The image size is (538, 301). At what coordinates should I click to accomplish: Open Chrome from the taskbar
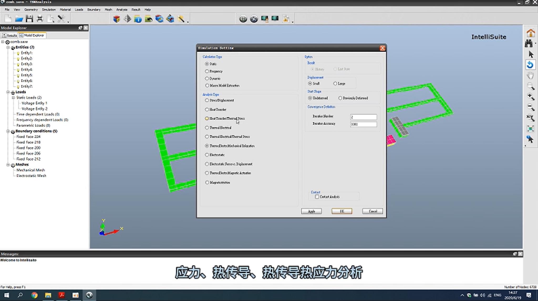click(34, 295)
